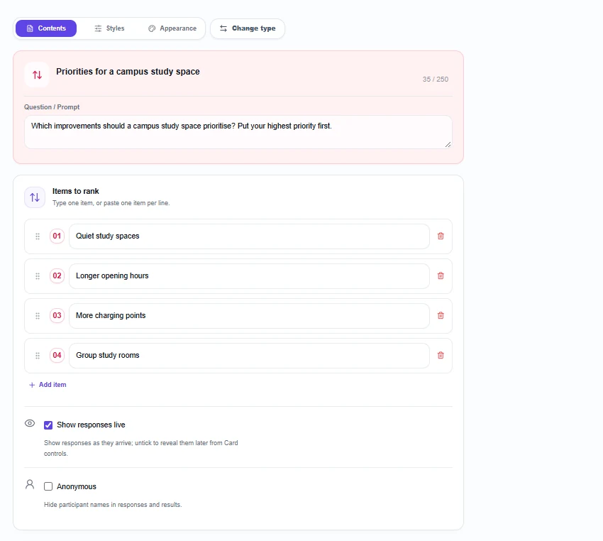Delete the Quiet study spaces item
The image size is (603, 541).
pyautogui.click(x=441, y=236)
